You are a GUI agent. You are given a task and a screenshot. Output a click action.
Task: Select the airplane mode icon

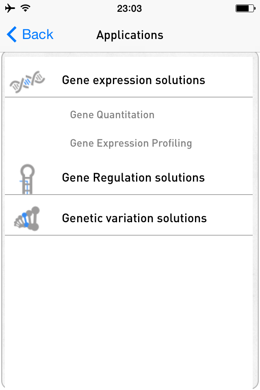coord(9,7)
